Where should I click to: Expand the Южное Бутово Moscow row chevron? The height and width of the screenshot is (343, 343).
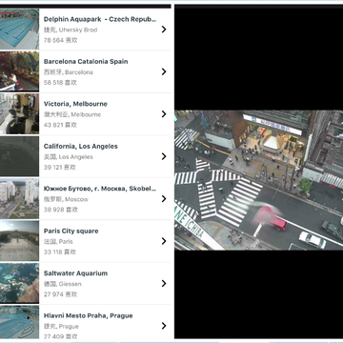pos(164,199)
